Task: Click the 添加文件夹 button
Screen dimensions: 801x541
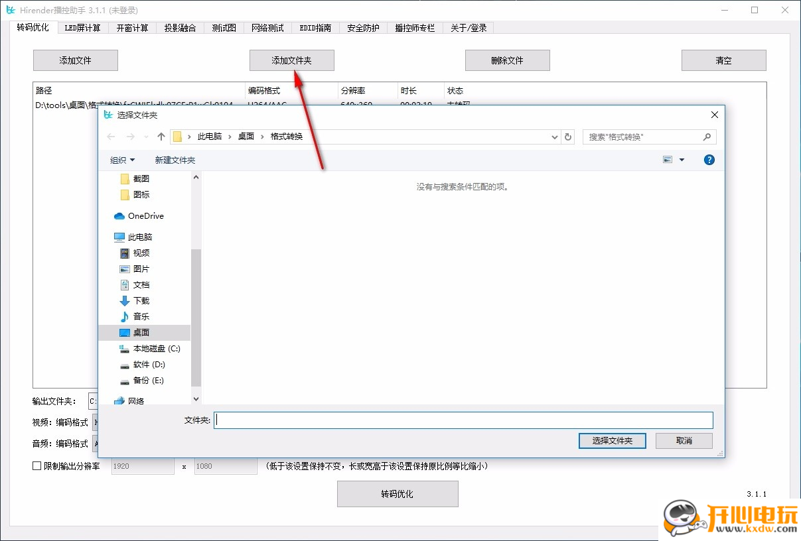Action: coord(292,60)
